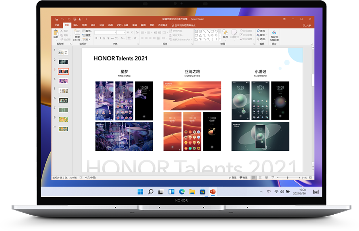Open Comments (批注) from status bar
359x231 pixels.
tap(243, 177)
